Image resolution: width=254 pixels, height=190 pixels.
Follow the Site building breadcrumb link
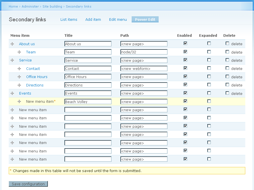(x=52, y=6)
